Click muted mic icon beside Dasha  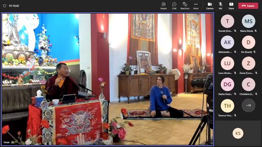click(x=235, y=94)
